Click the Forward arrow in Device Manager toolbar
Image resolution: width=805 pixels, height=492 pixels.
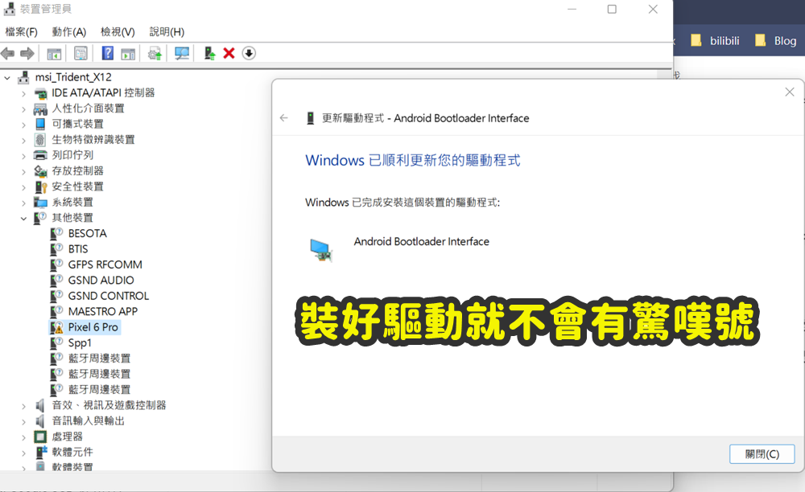[x=27, y=53]
